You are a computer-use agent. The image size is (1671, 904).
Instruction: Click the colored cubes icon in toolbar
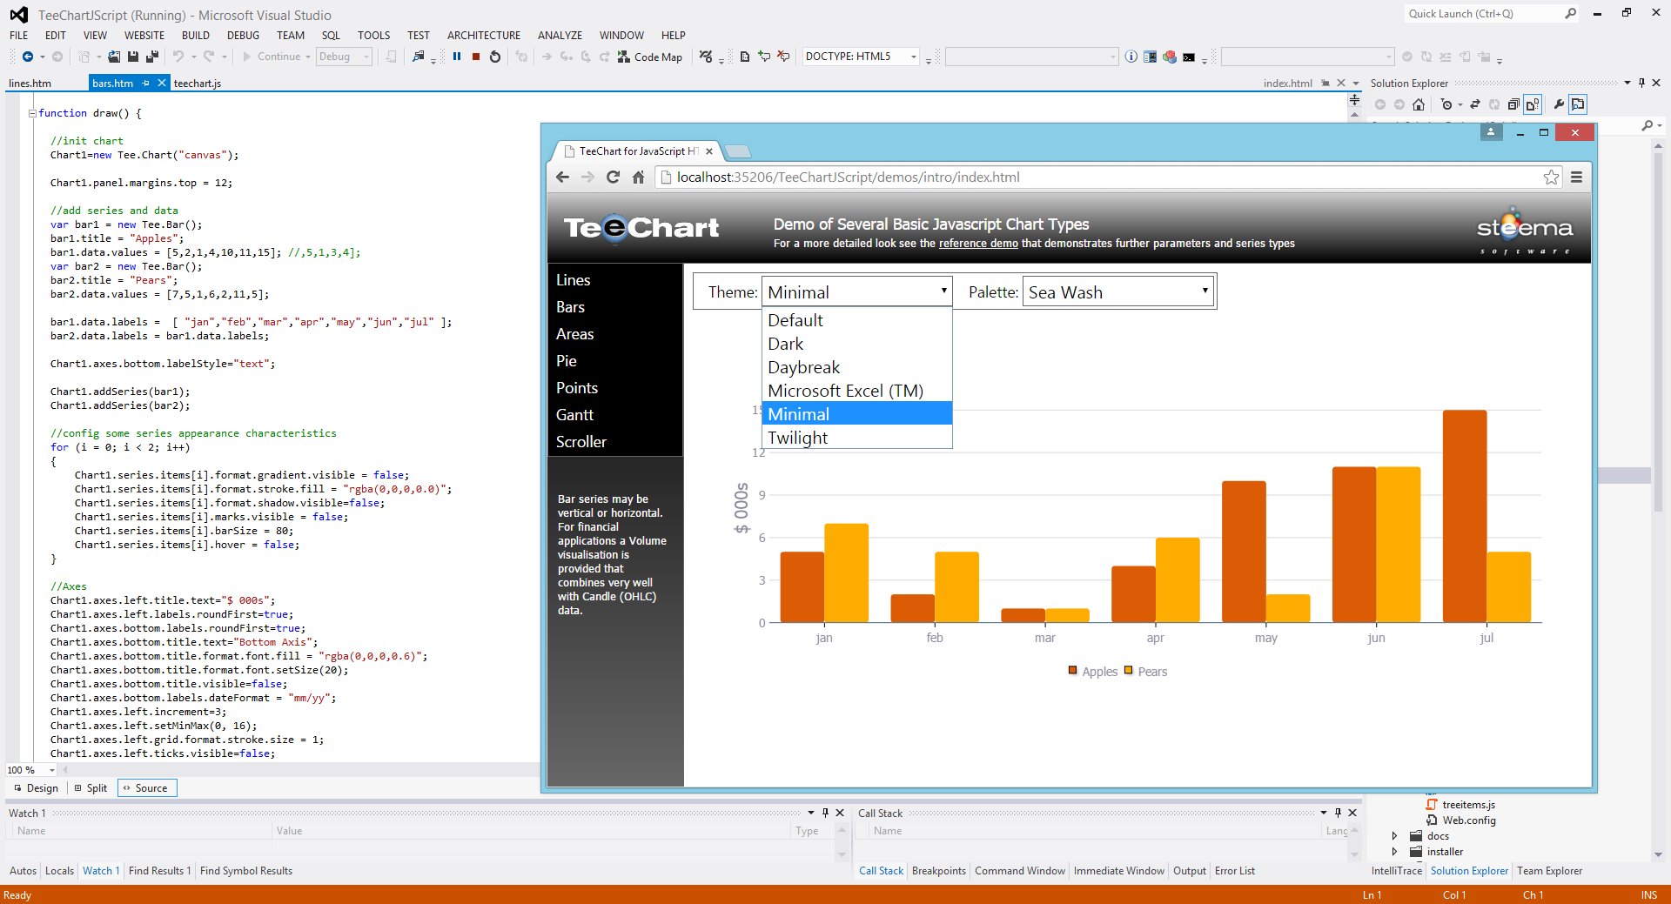point(1170,57)
